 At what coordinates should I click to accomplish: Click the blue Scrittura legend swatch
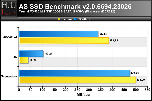(75, 19)
